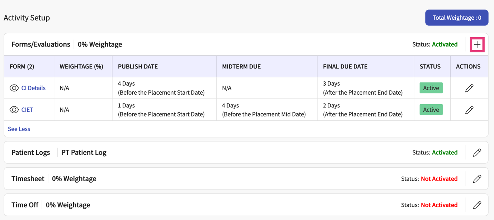Collapse the form list via See Less
494x220 pixels.
click(x=19, y=129)
